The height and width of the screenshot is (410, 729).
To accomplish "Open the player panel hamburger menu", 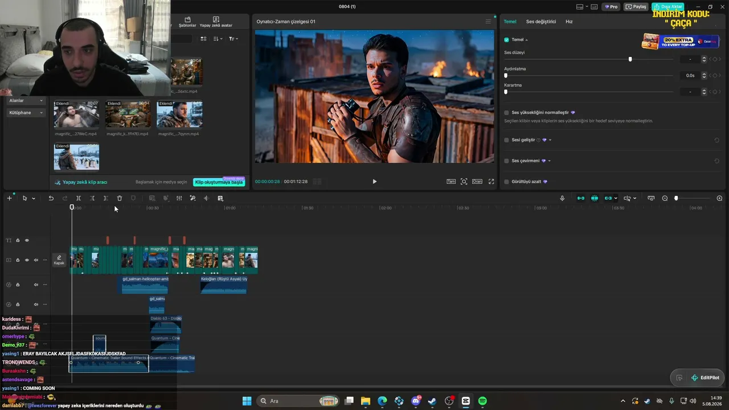I will point(488,22).
